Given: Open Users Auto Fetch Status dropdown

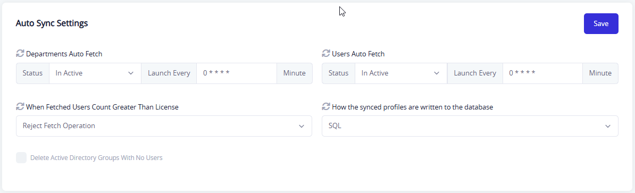Looking at the screenshot, I should tap(401, 73).
